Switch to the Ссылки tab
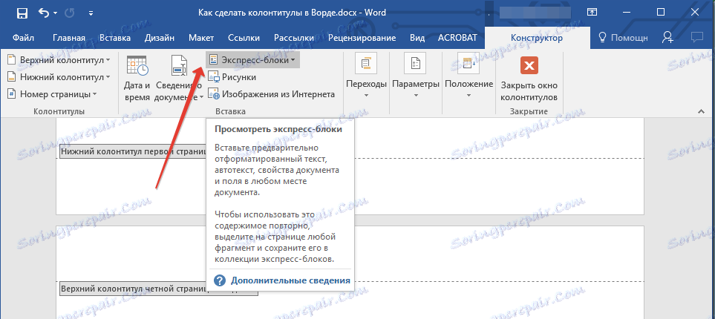The width and height of the screenshot is (715, 319). click(244, 38)
